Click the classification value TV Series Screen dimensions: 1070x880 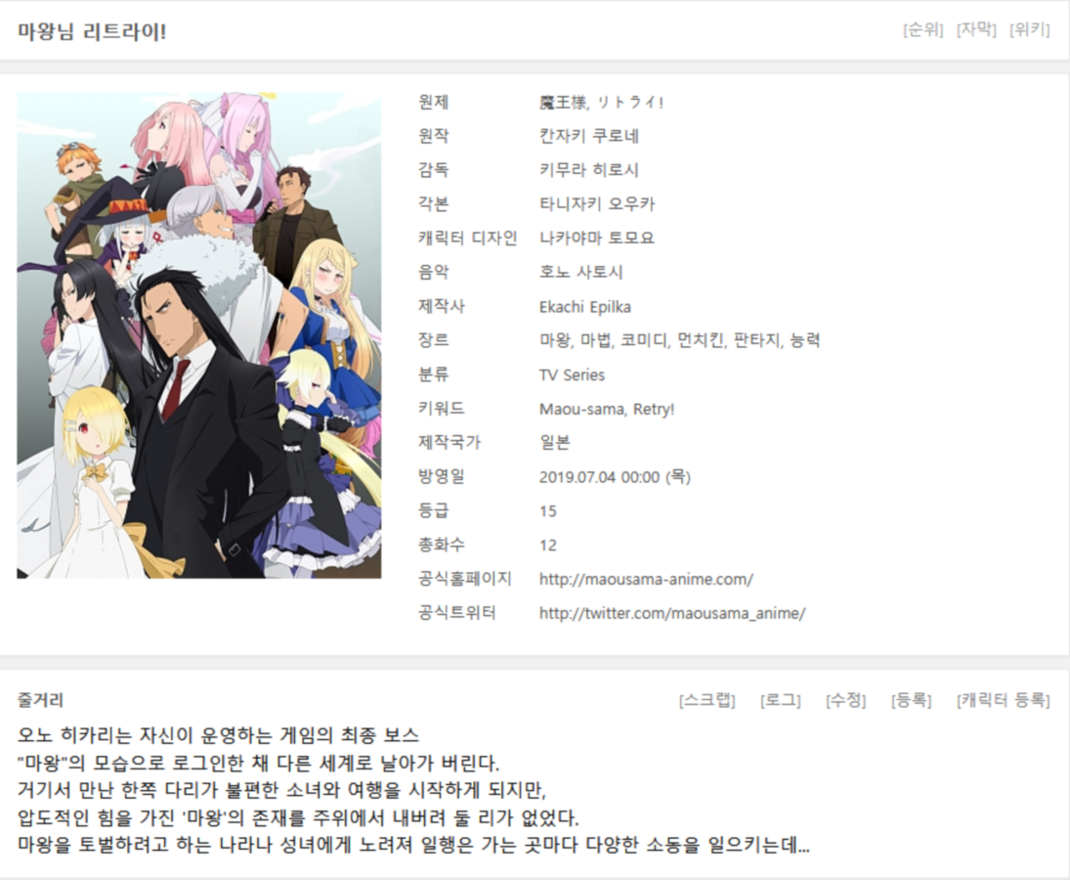pyautogui.click(x=572, y=375)
